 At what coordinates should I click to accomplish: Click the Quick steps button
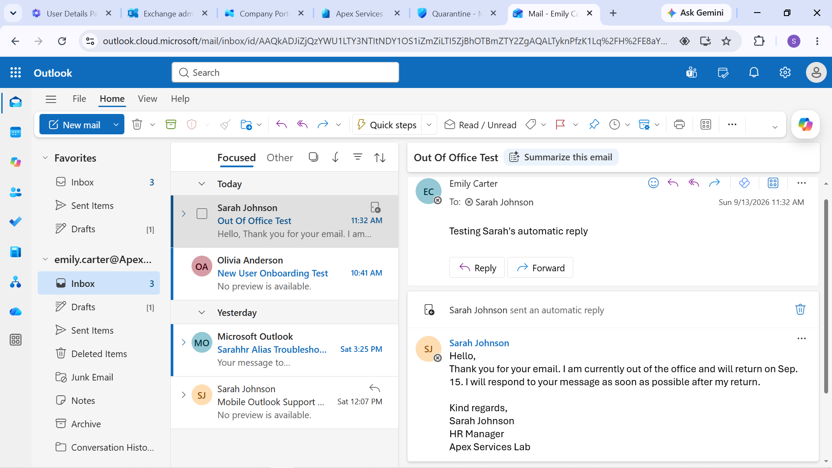coord(387,125)
